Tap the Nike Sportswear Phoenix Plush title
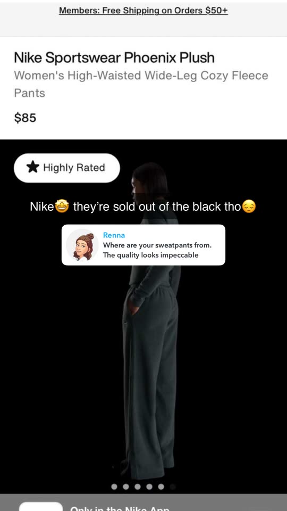Screen dimensions: 287x511 114,57
